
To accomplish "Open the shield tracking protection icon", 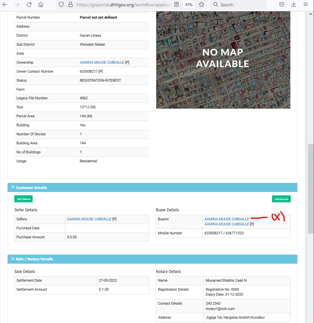I will pos(61,5).
